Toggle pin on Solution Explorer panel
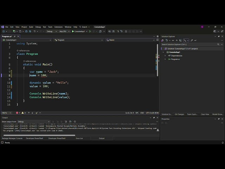The height and width of the screenshot is (169, 225). (219, 37)
